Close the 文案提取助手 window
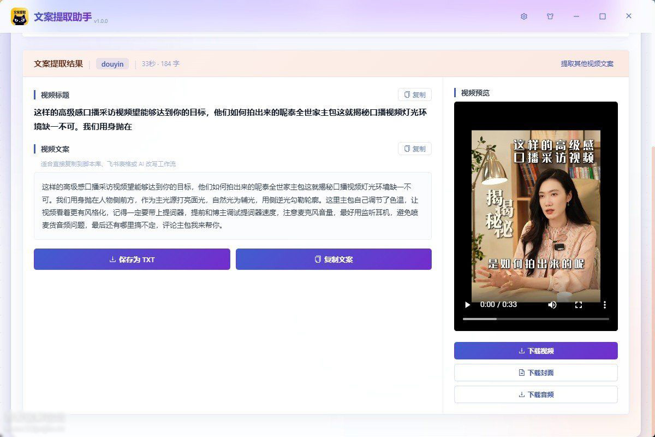 (x=629, y=16)
